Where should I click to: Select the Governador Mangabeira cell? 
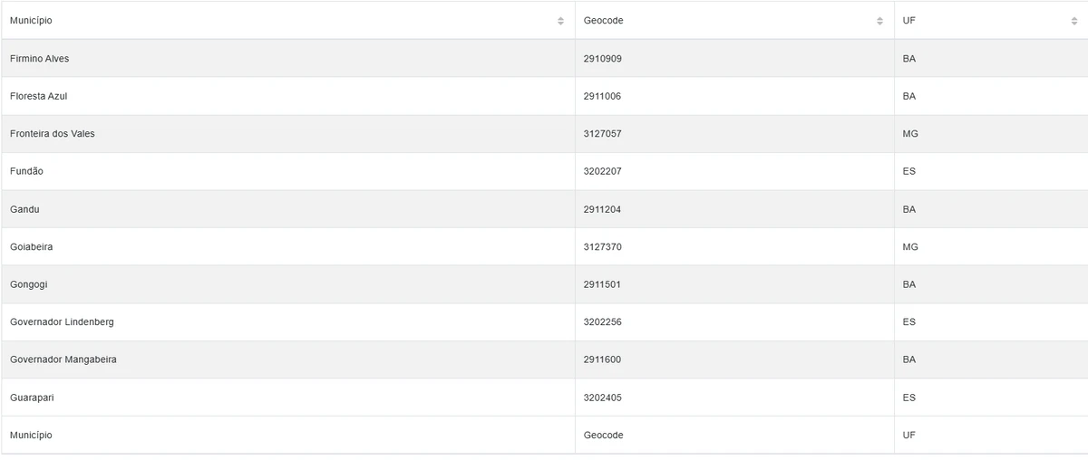click(63, 359)
